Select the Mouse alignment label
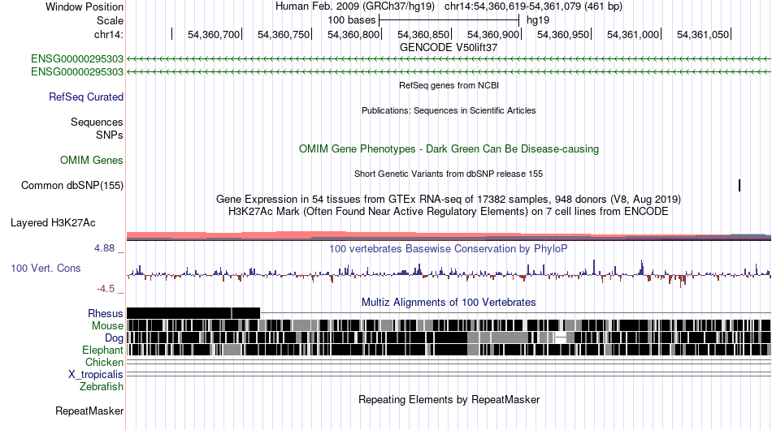 [x=107, y=326]
